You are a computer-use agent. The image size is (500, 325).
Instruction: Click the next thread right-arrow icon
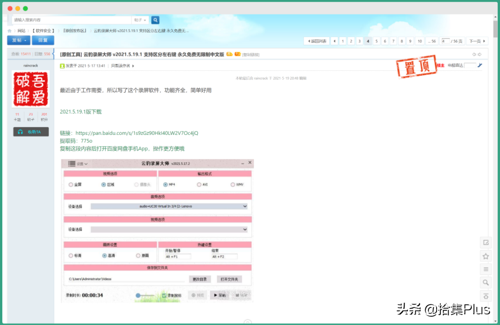click(x=480, y=55)
